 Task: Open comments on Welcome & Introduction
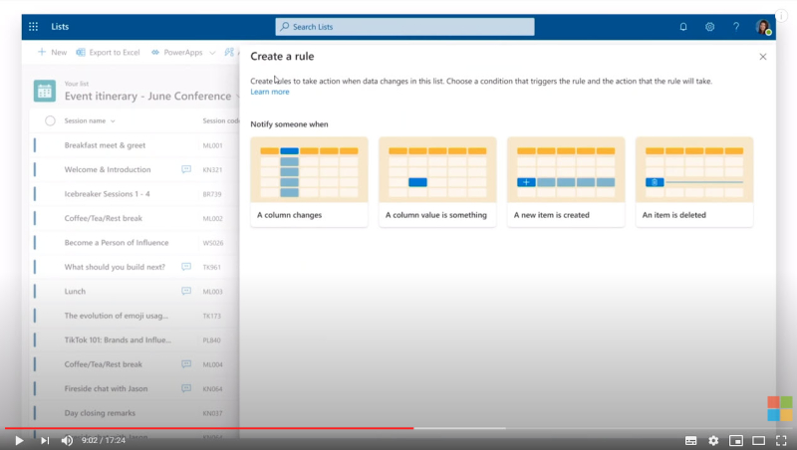[x=186, y=169]
